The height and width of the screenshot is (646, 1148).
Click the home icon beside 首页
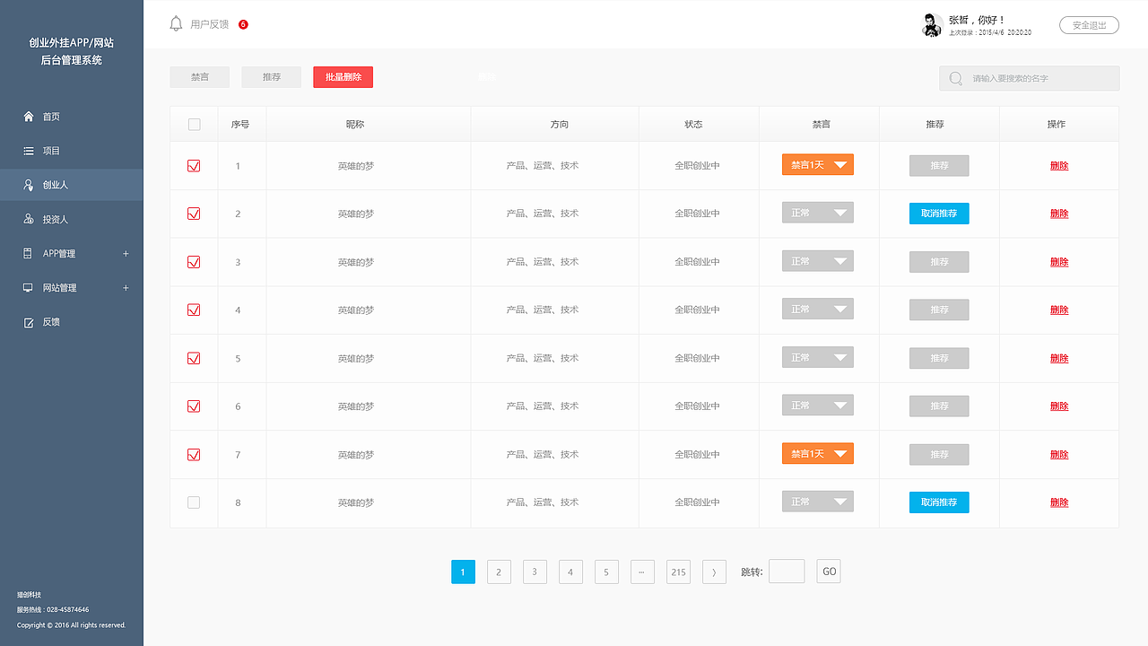[29, 117]
